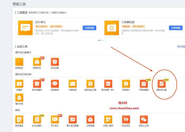Click the 优惠券 coupon icon

tap(19, 84)
